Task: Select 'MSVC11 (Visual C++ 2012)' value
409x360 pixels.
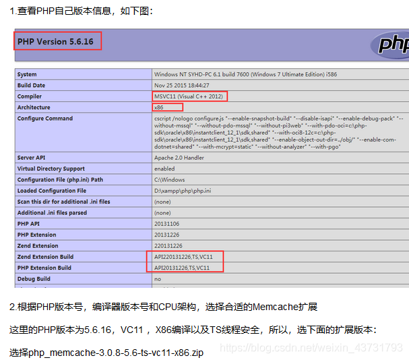Action: [x=189, y=96]
